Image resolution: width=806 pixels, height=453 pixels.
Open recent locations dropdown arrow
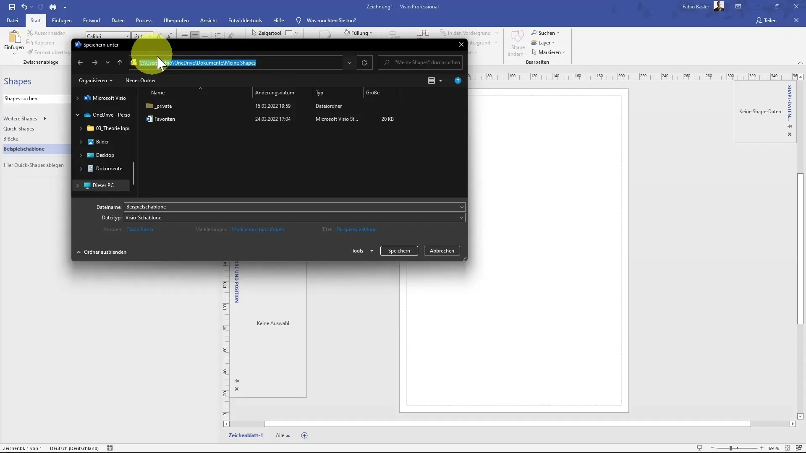(x=108, y=62)
